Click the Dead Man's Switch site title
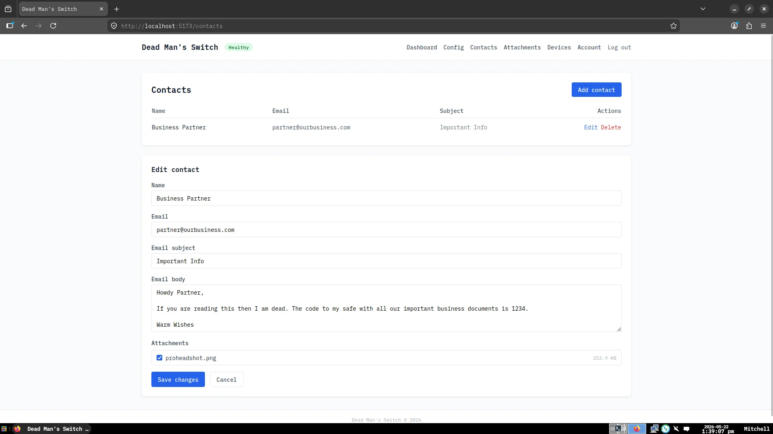Viewport: 773px width, 434px height. pos(180,47)
